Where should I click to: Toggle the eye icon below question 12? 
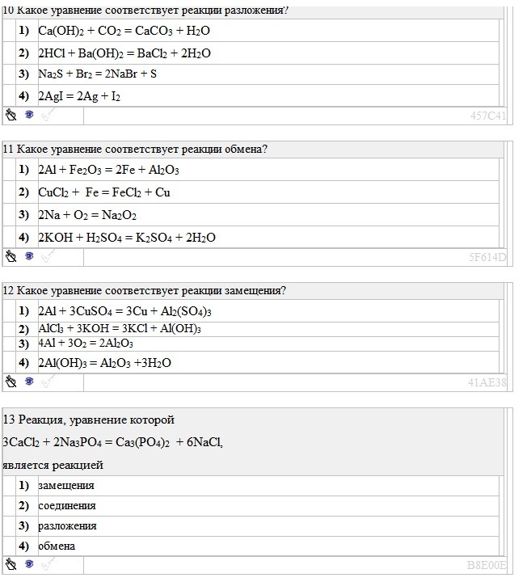pos(29,381)
